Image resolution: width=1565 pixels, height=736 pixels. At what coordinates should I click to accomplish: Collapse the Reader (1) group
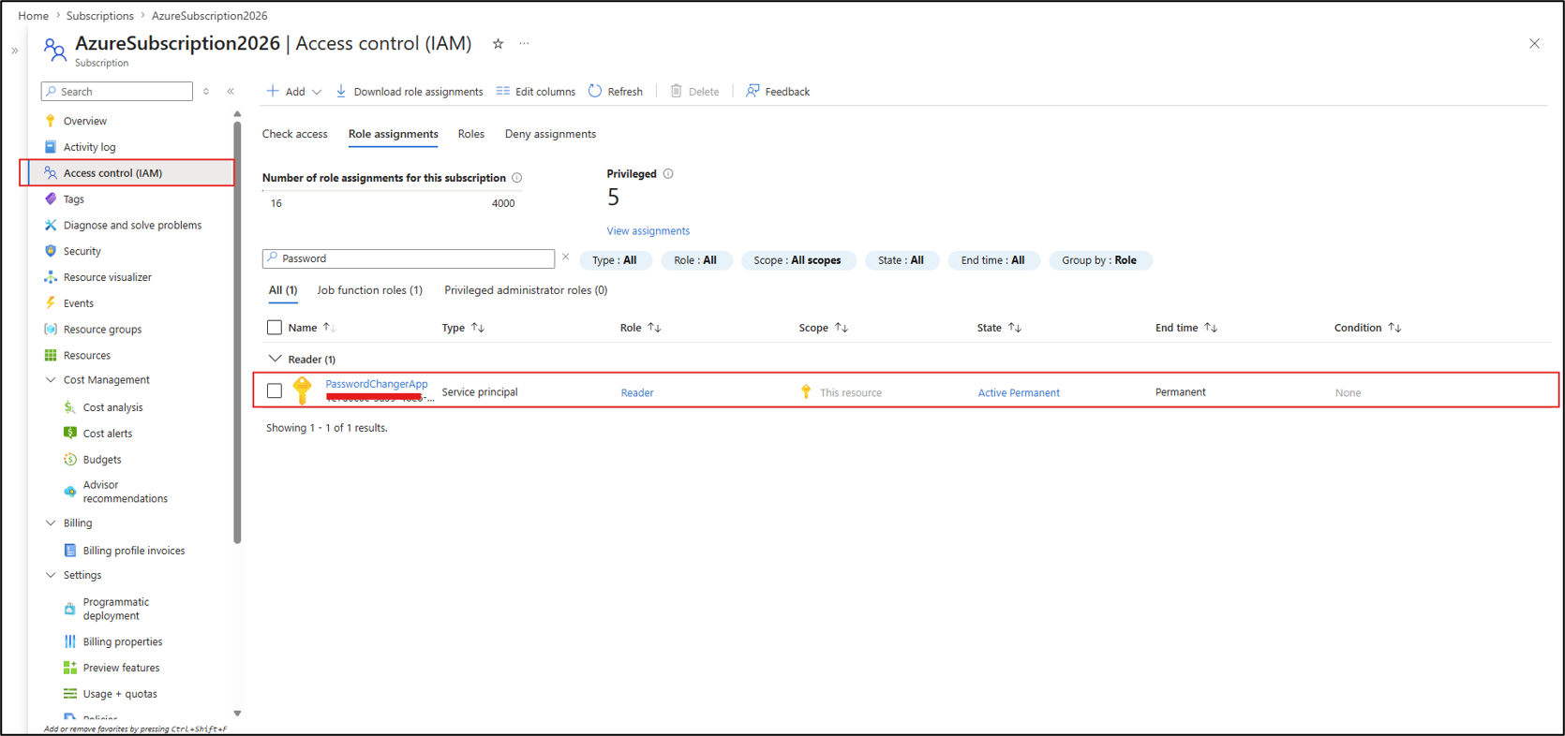[275, 359]
